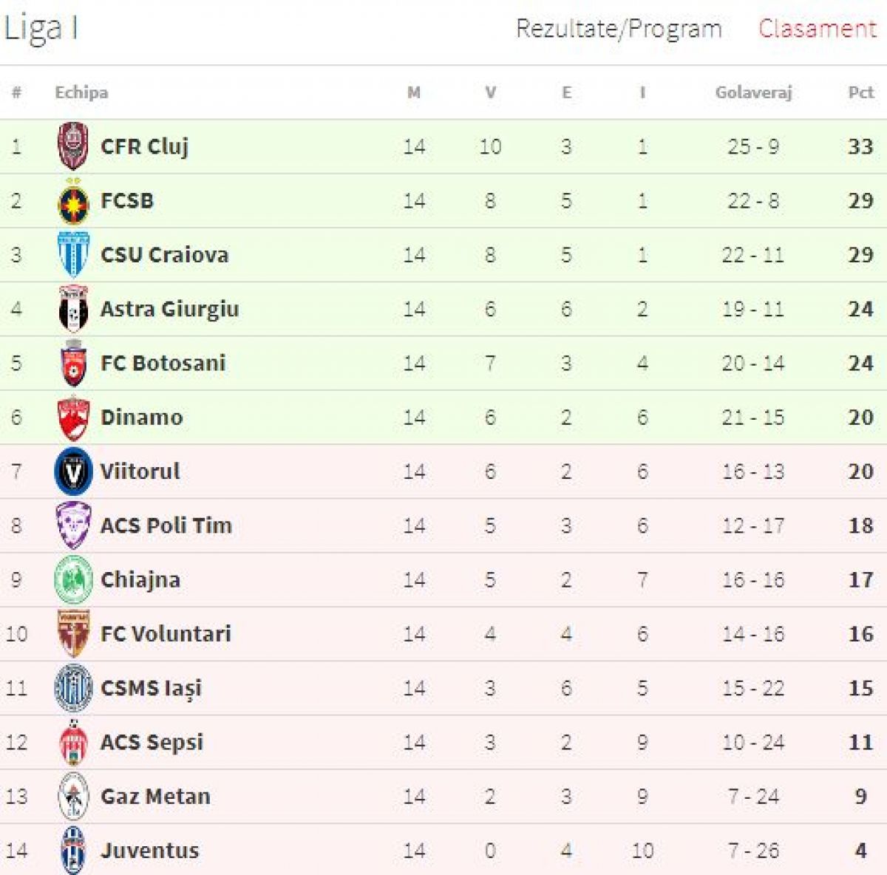This screenshot has height=875, width=887.
Task: Select the Juventus team badge
Action: [73, 851]
